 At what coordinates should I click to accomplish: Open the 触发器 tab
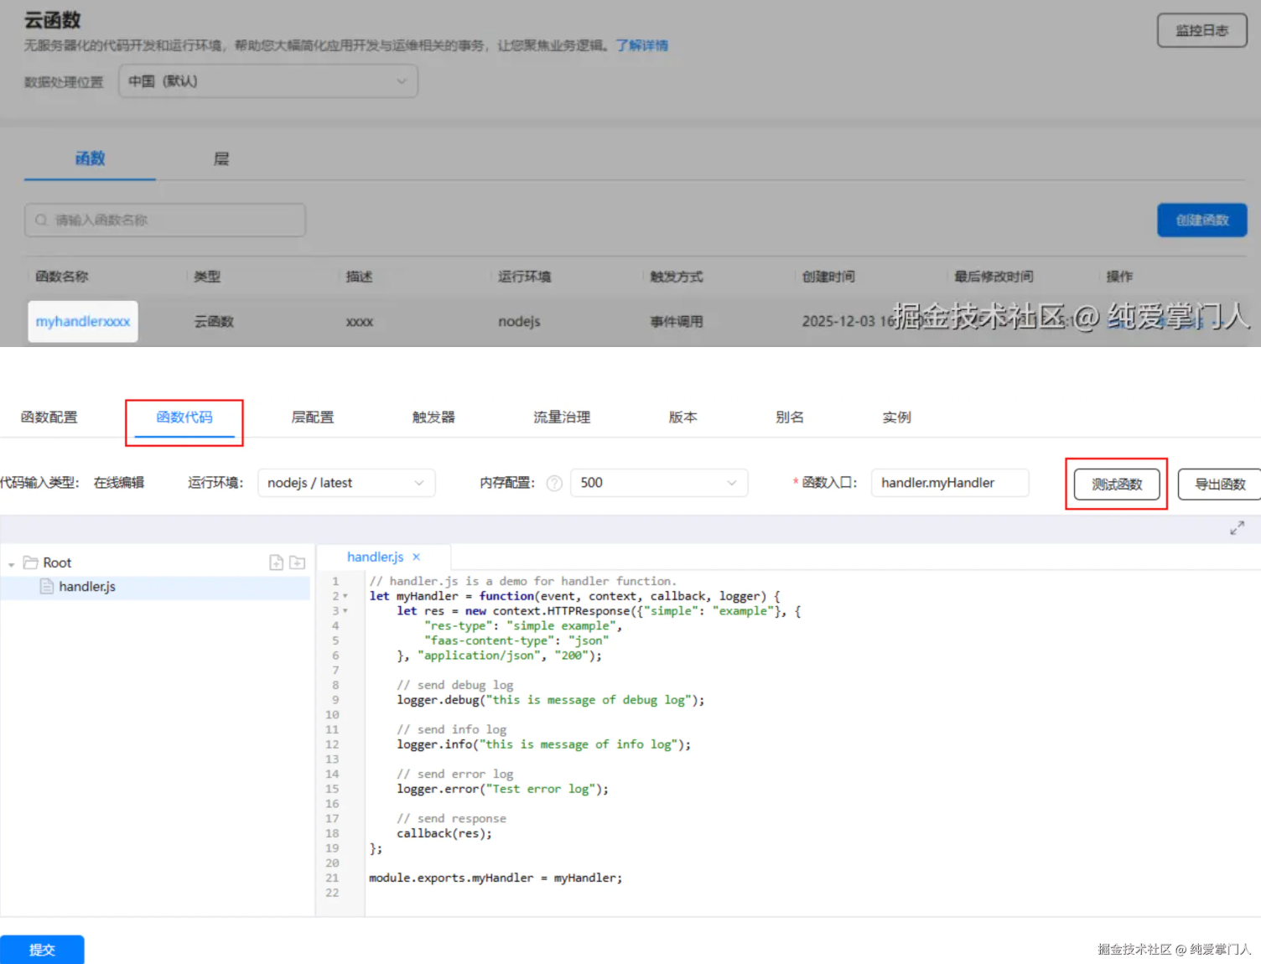(x=433, y=417)
